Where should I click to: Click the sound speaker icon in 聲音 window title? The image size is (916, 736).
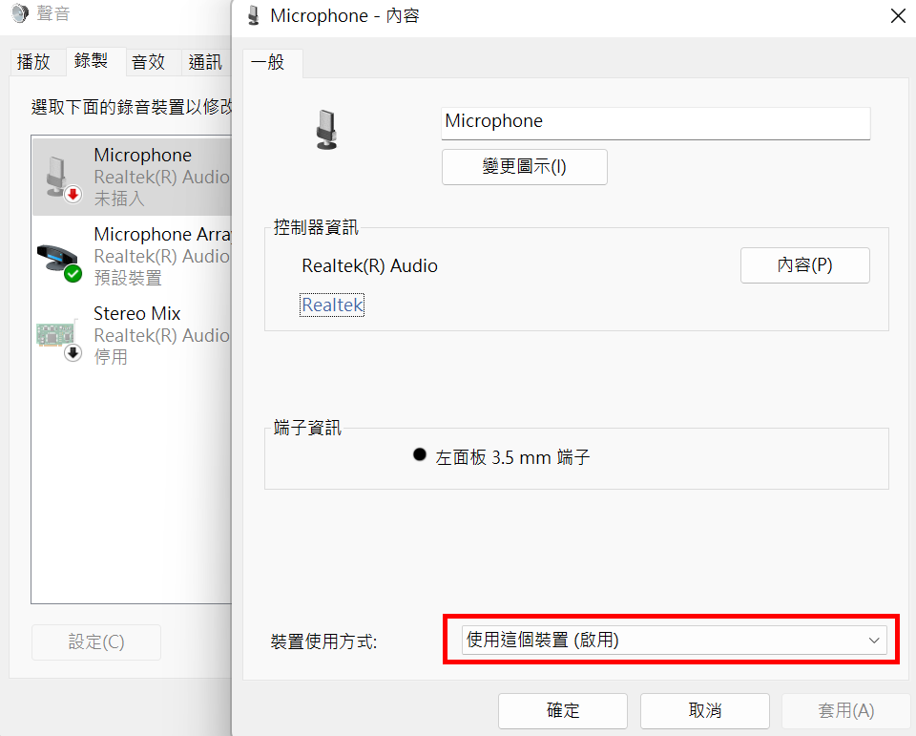19,12
